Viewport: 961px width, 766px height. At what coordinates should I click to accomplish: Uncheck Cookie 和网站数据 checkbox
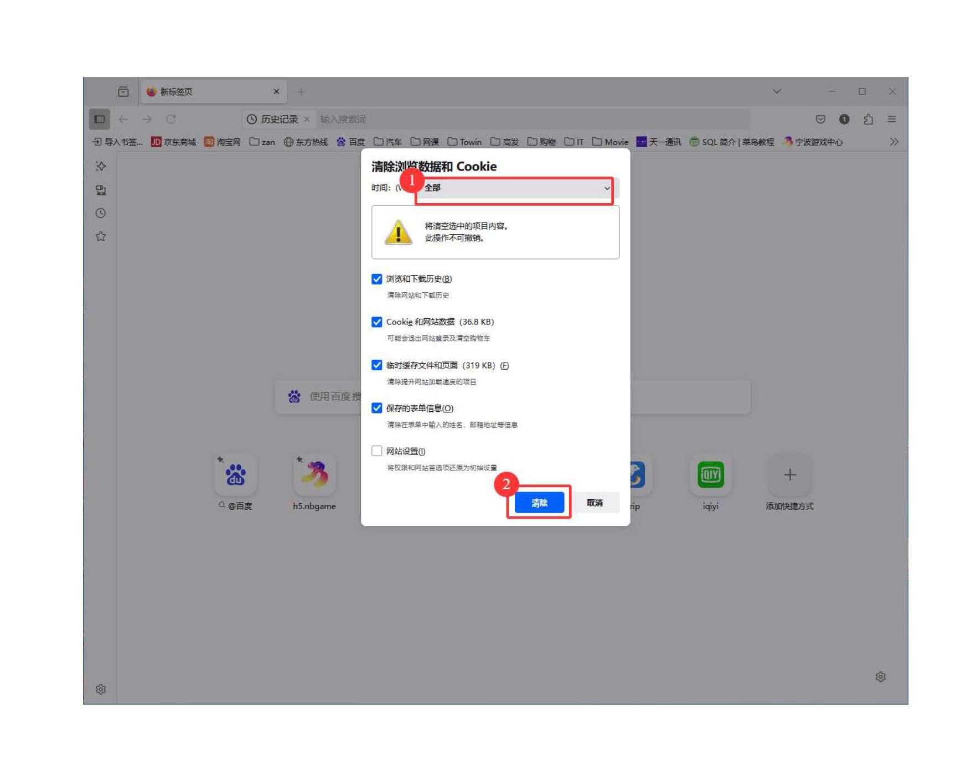point(377,322)
